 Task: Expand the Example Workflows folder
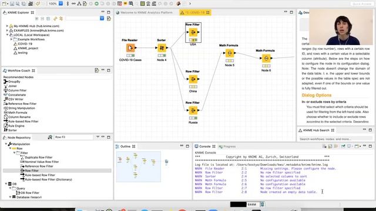click(x=11, y=39)
